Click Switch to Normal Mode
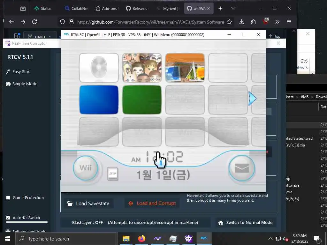Image resolution: width=327 pixels, height=245 pixels. pos(245,222)
